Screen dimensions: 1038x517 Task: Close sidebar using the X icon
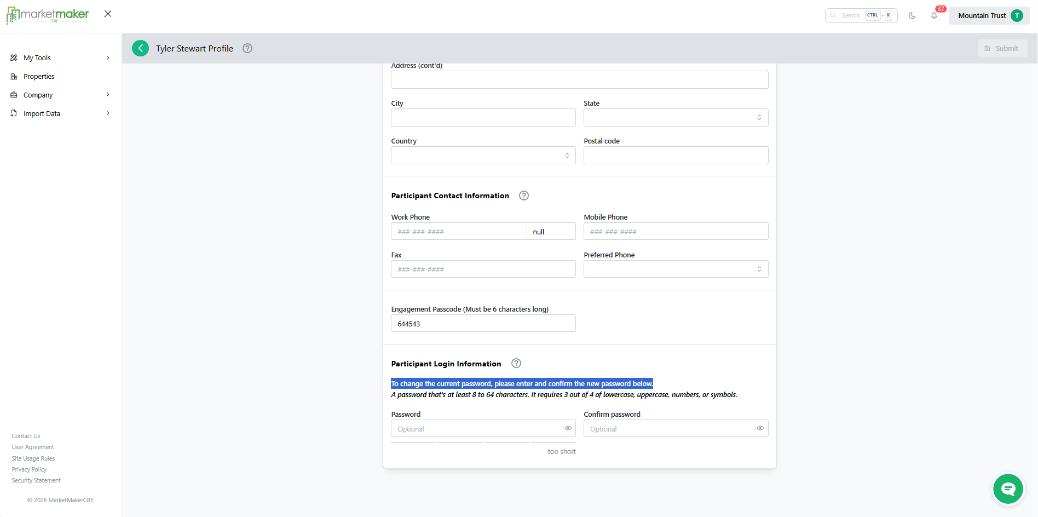(x=108, y=14)
